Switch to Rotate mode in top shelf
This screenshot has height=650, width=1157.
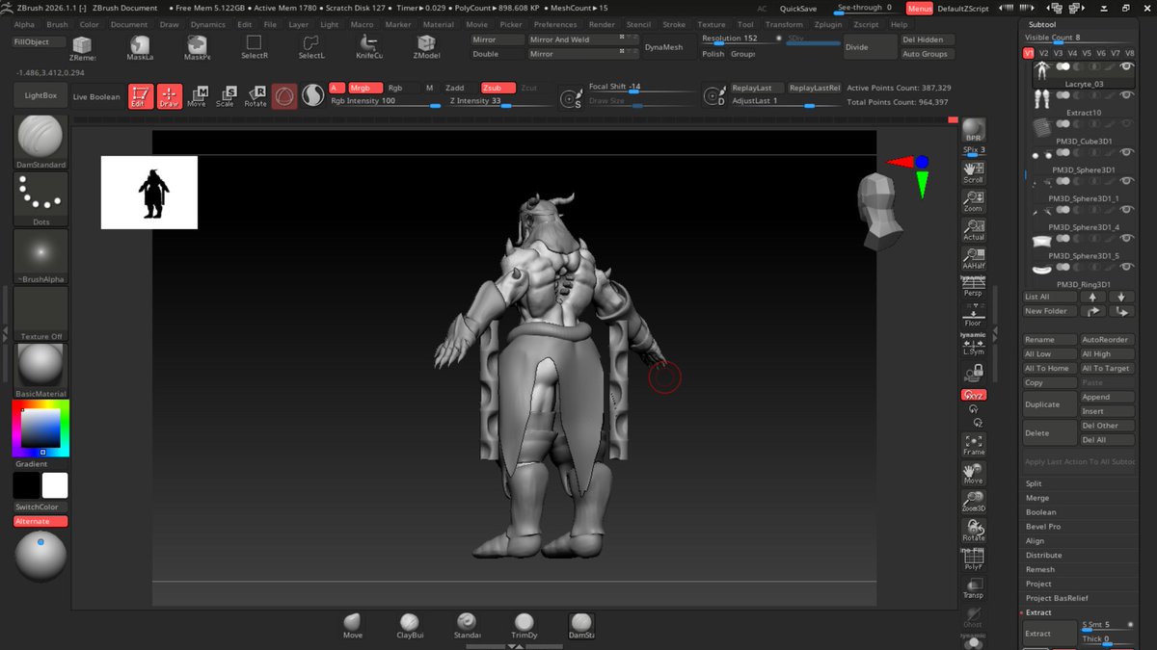255,96
